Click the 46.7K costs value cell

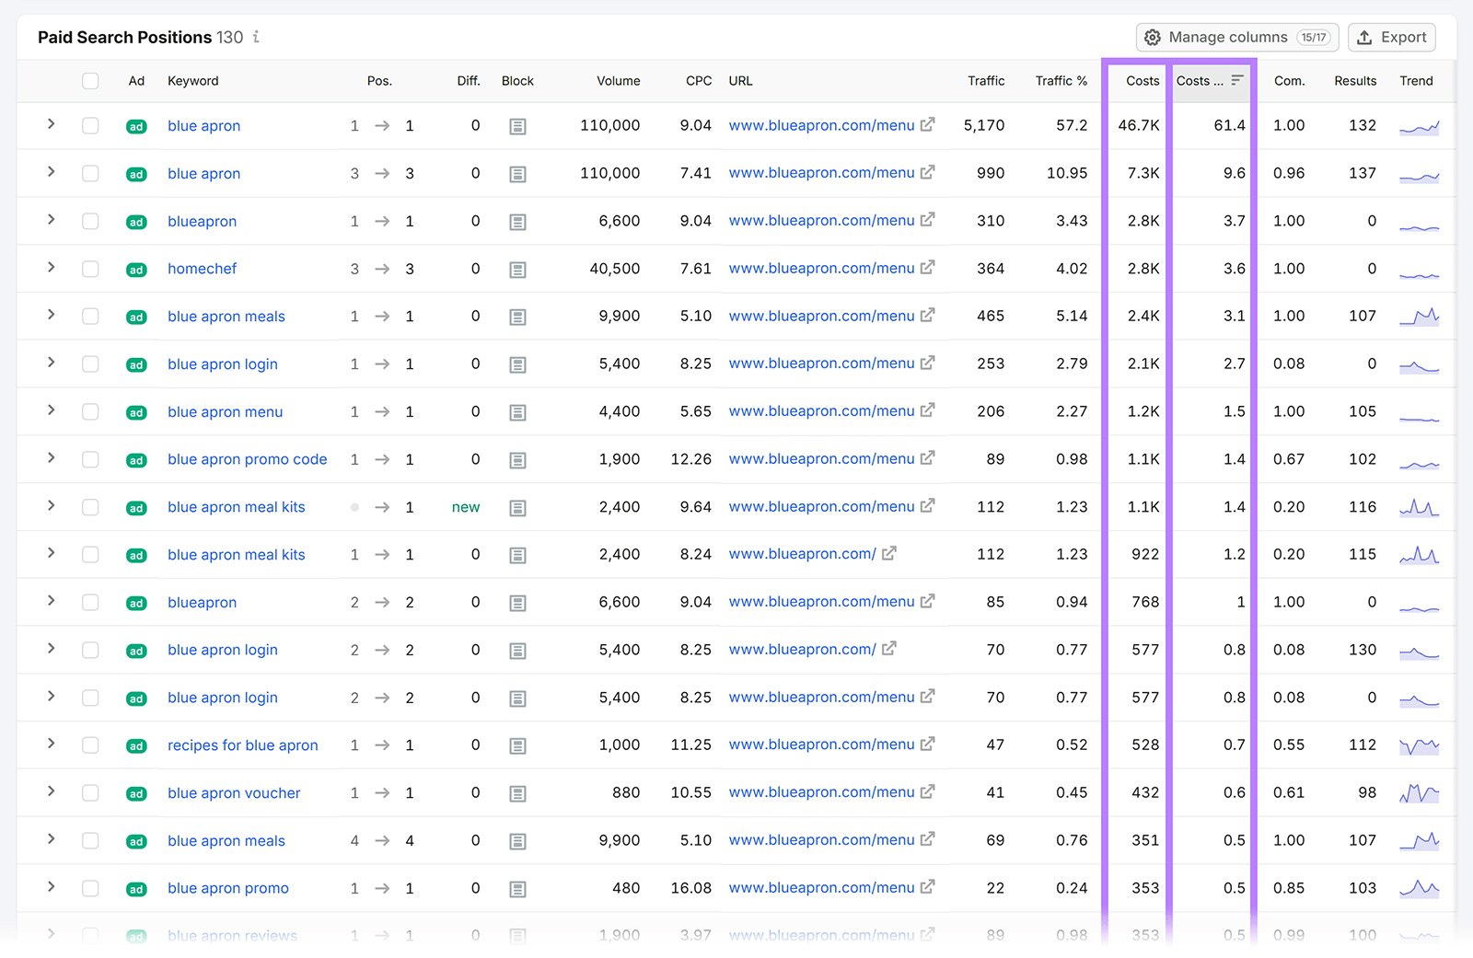(x=1138, y=125)
